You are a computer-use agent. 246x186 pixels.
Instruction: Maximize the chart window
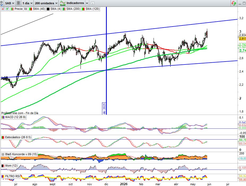(244, 3)
